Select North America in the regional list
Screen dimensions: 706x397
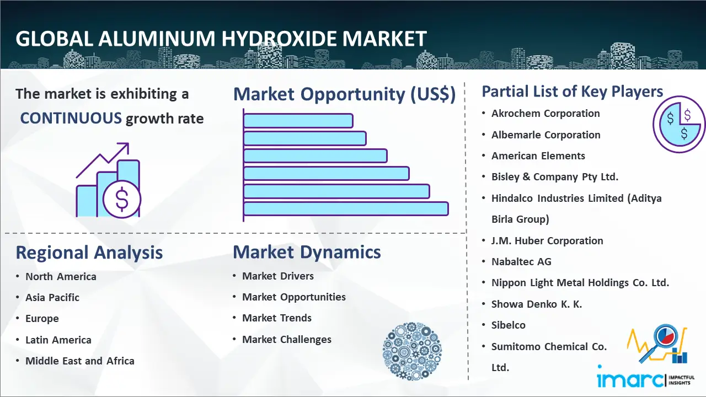(x=61, y=276)
